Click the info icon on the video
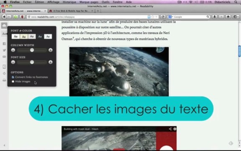 tap(175, 129)
